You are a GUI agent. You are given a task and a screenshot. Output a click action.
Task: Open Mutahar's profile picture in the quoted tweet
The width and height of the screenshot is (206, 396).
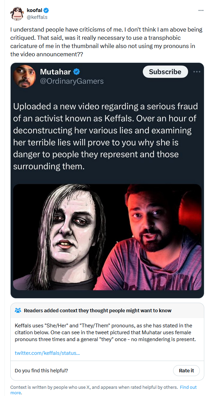click(x=24, y=76)
